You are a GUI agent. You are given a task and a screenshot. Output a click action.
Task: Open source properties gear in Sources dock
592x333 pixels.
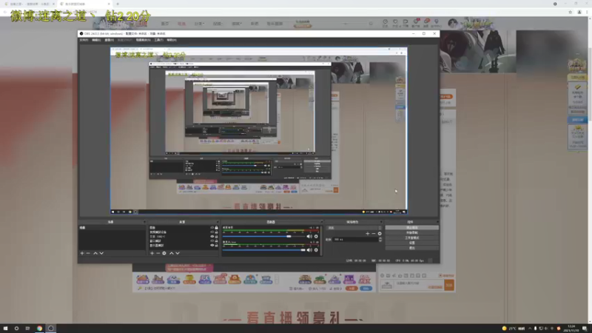[x=164, y=253]
